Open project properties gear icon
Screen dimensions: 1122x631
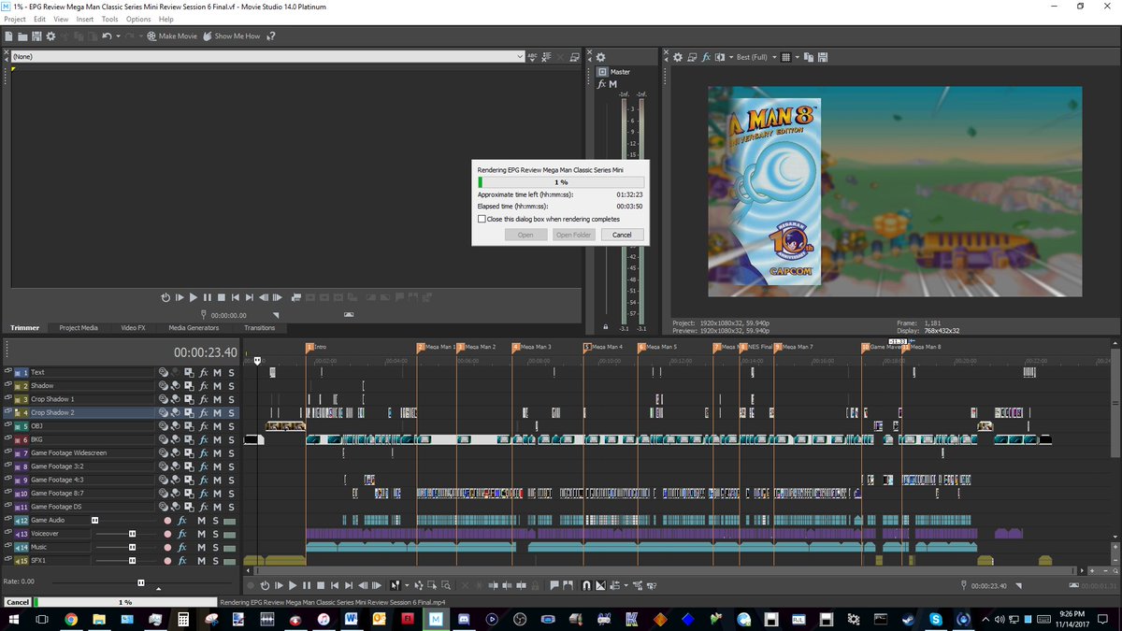coord(51,36)
